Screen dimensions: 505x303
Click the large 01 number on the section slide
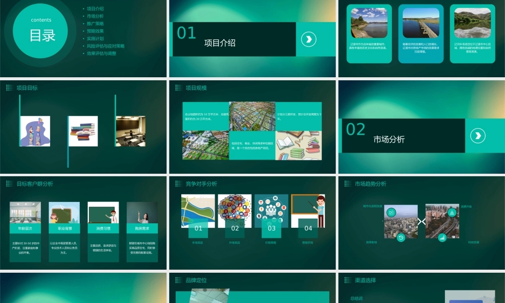[186, 33]
